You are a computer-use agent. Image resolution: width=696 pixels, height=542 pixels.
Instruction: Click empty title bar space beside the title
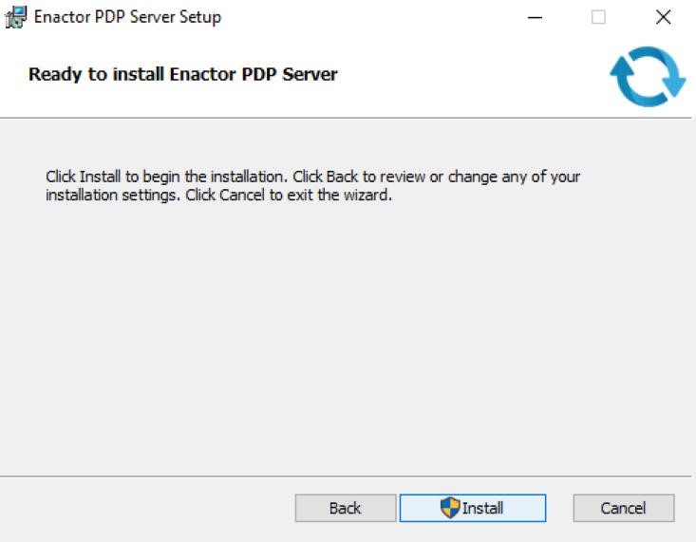[380, 17]
